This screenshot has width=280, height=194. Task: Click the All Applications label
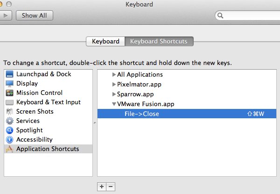[x=140, y=74]
